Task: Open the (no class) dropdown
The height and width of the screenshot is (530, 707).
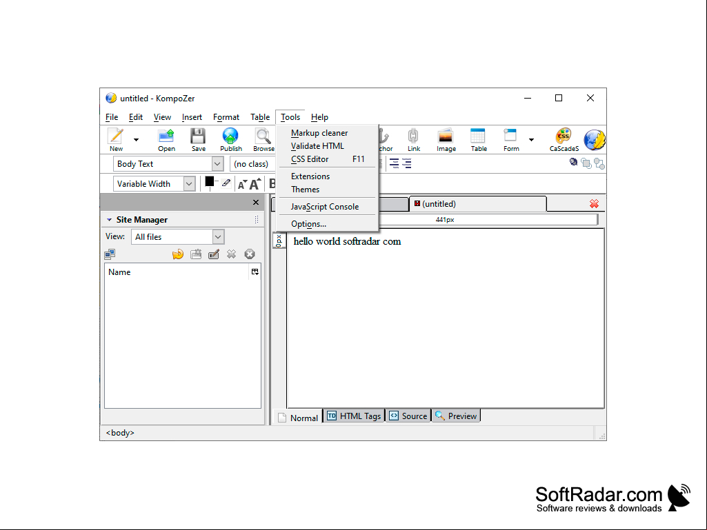Action: pos(252,163)
